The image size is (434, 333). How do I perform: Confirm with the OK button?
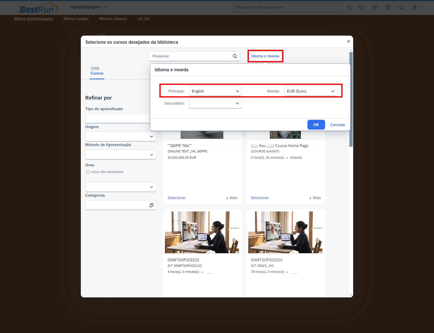pyautogui.click(x=316, y=125)
